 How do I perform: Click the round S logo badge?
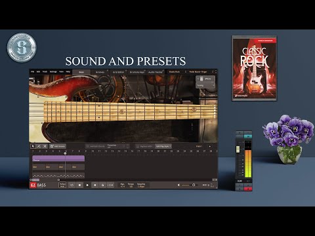pyautogui.click(x=22, y=47)
